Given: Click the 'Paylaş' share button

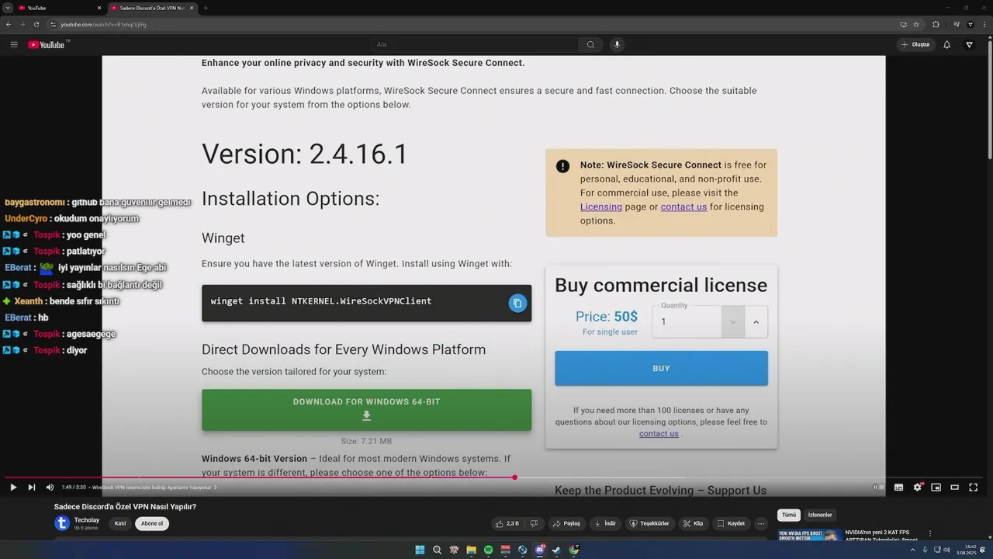Looking at the screenshot, I should (x=566, y=523).
